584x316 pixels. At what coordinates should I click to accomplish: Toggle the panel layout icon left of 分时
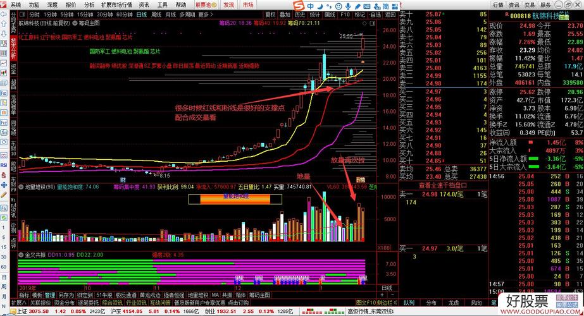tap(22, 15)
